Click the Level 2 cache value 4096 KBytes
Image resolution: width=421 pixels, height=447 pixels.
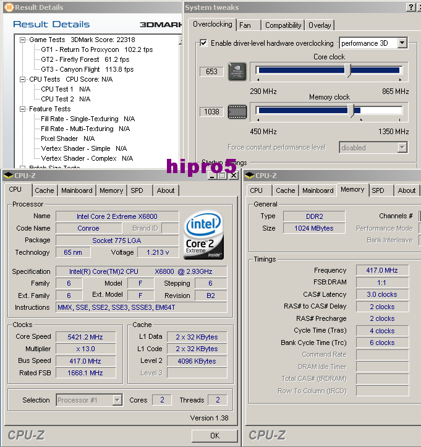pos(197,361)
